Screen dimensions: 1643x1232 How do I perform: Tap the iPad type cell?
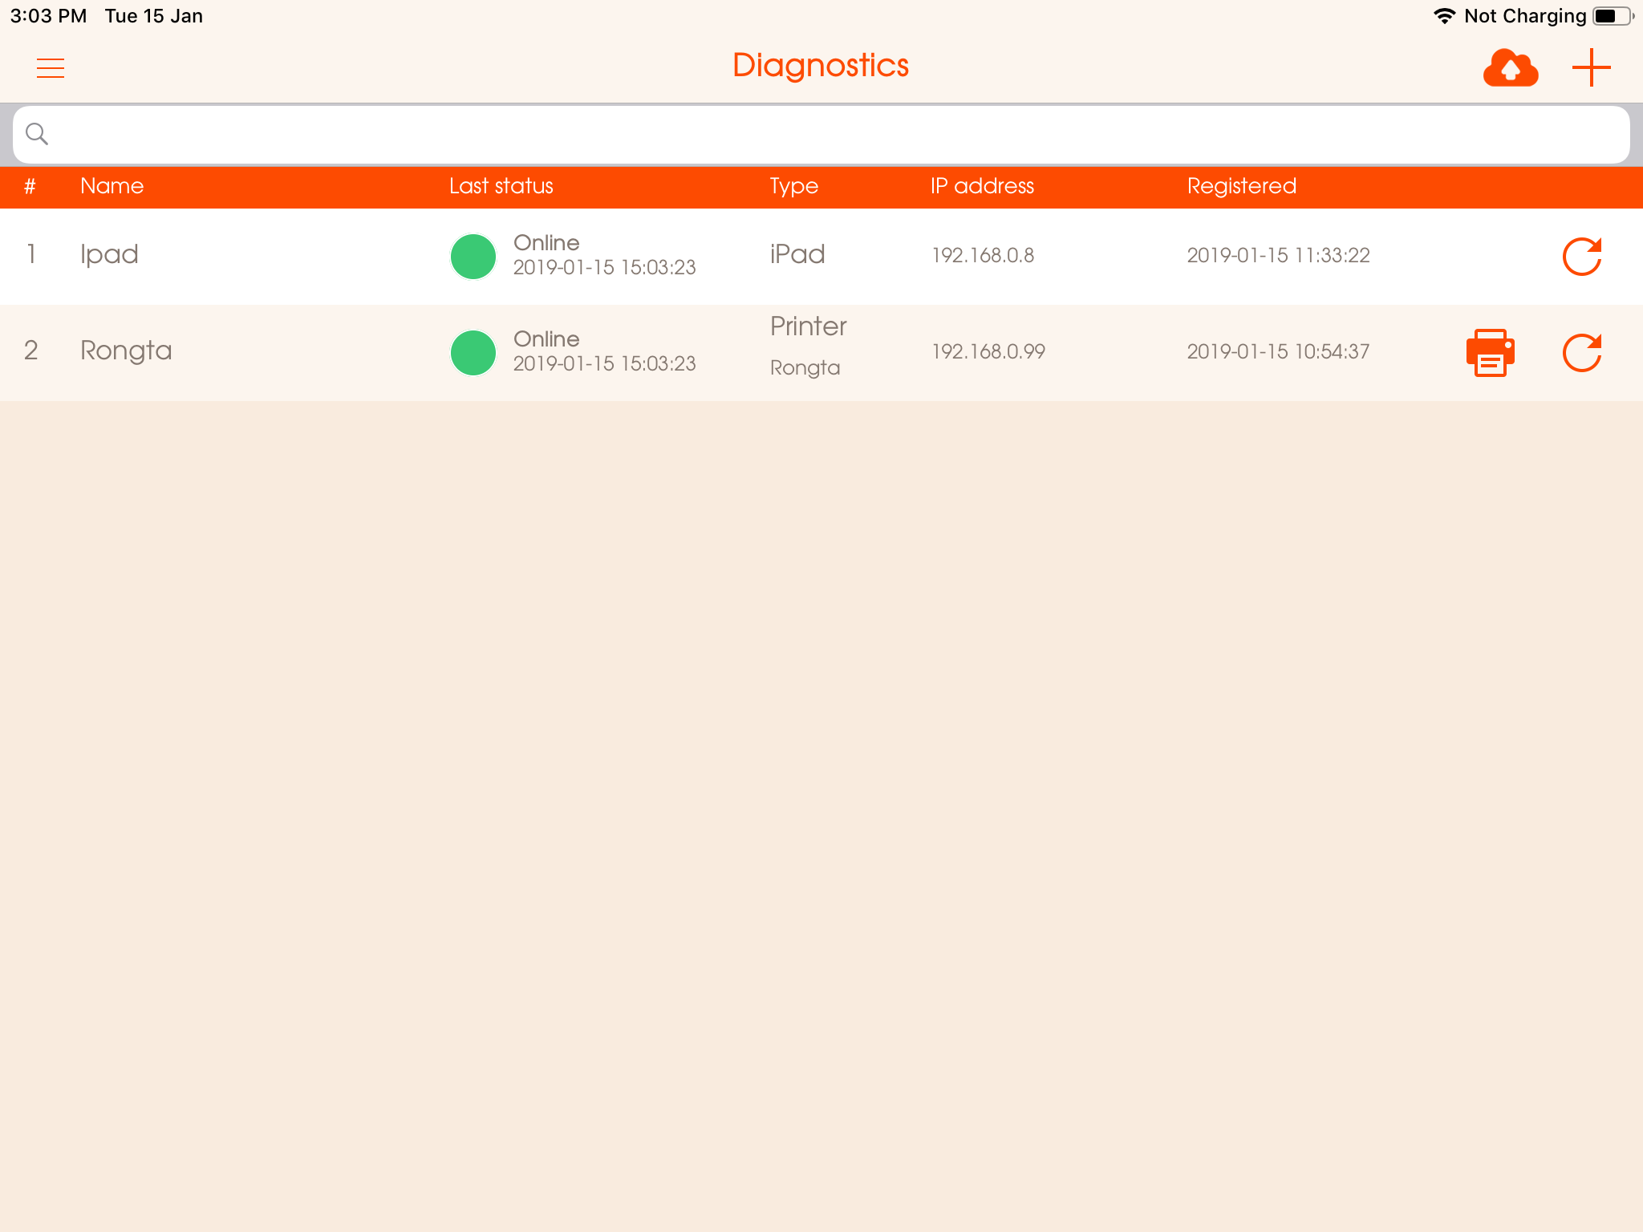tap(797, 254)
